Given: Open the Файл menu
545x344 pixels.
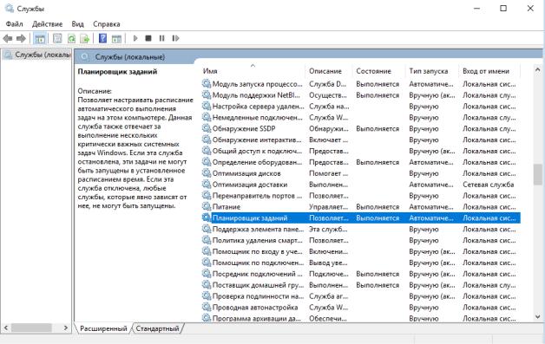Looking at the screenshot, I should tap(14, 24).
